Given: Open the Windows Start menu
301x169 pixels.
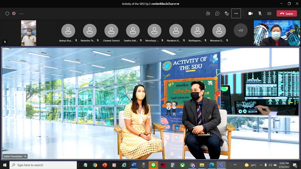Looking at the screenshot, I should click(x=4, y=165).
